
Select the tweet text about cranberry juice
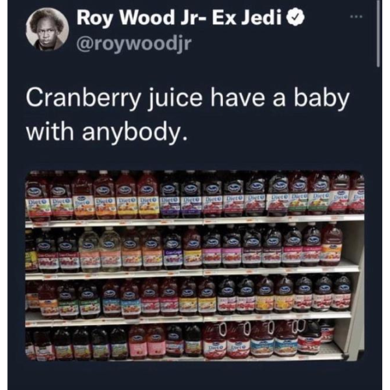pyautogui.click(x=188, y=114)
